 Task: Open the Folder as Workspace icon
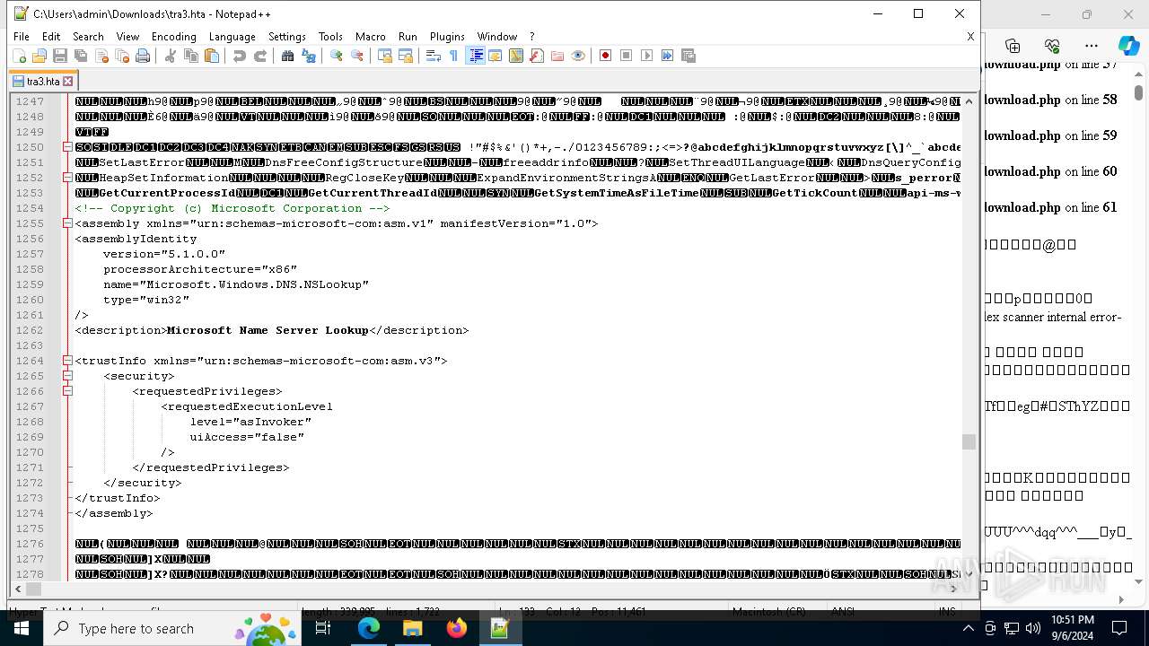point(557,56)
